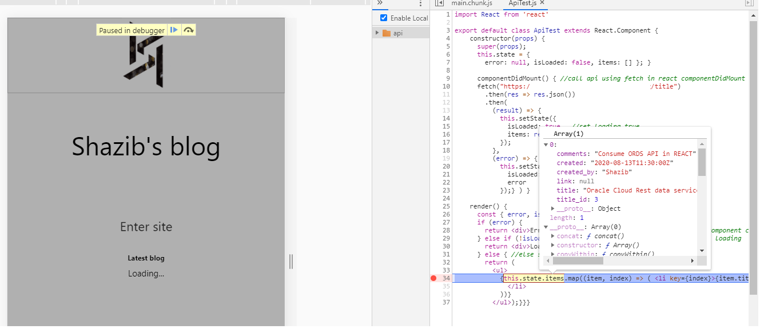The height and width of the screenshot is (333, 760).
Task: Click the pane divider handle beside page
Action: click(x=291, y=262)
